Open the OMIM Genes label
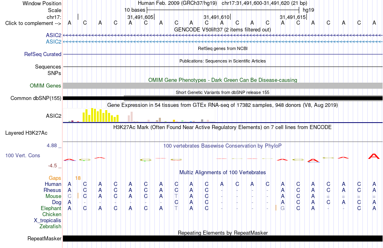 46,86
